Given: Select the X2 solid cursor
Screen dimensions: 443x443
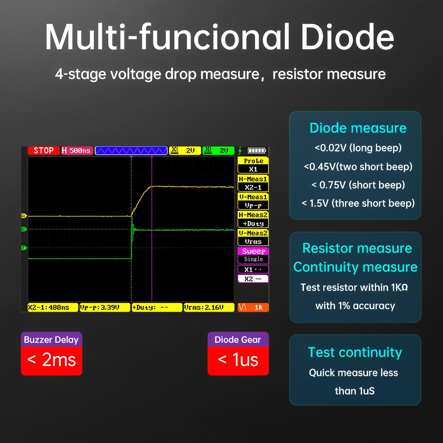Looking at the screenshot, I should 253,279.
